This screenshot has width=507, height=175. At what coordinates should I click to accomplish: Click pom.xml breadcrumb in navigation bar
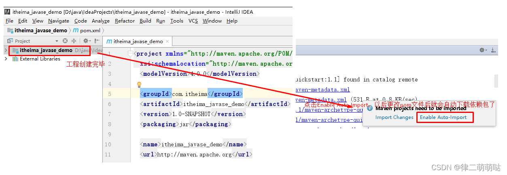pyautogui.click(x=87, y=30)
